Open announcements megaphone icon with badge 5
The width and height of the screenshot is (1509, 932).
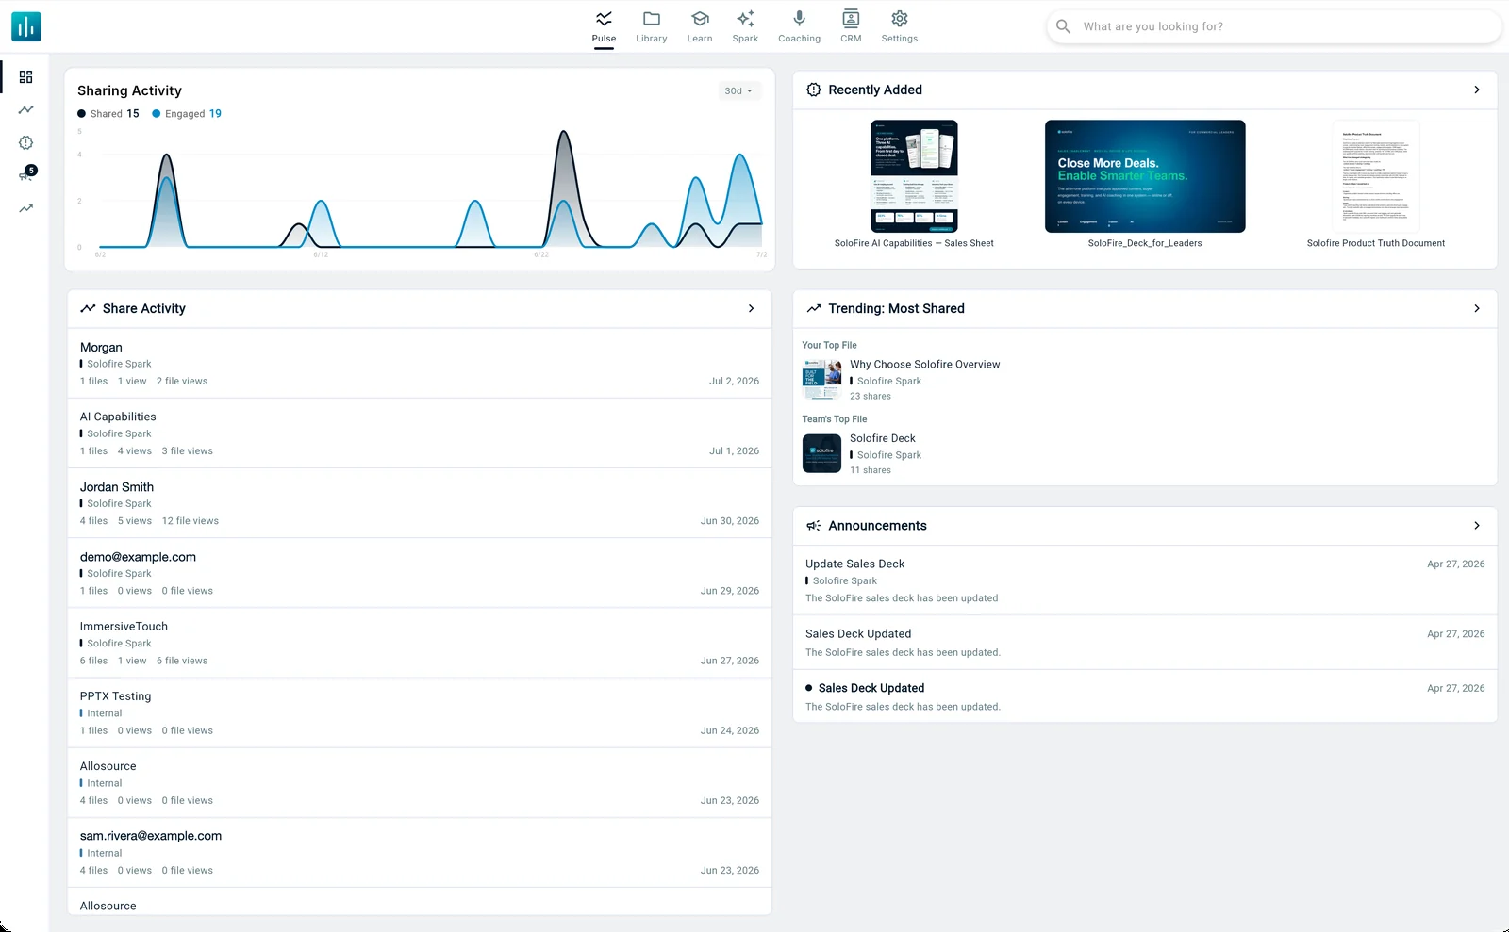coord(26,174)
